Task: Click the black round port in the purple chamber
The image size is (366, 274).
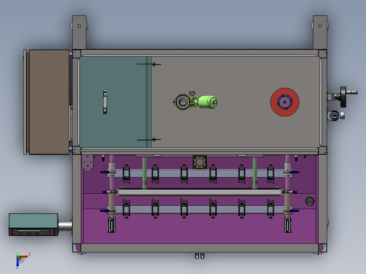Action: tap(310, 201)
